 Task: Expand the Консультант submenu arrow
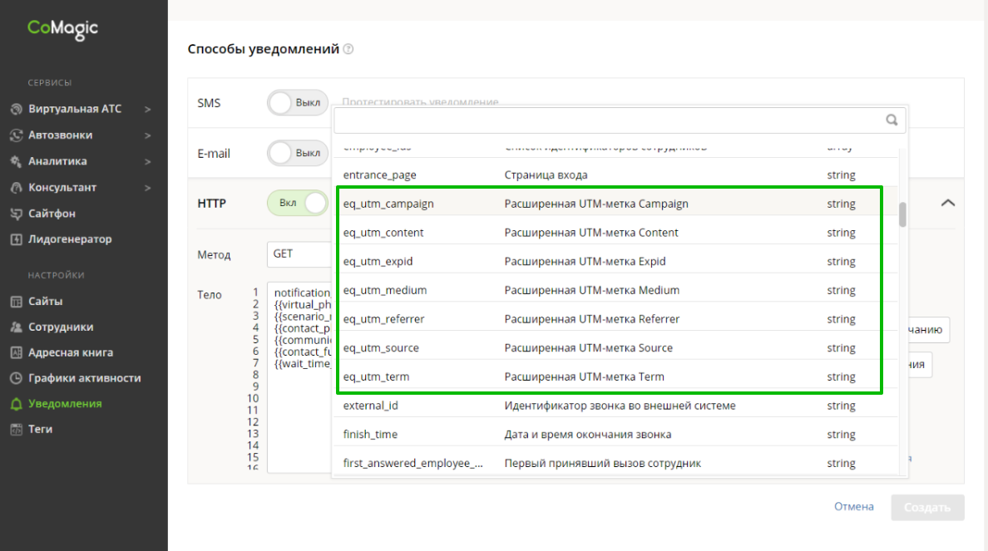coord(147,188)
